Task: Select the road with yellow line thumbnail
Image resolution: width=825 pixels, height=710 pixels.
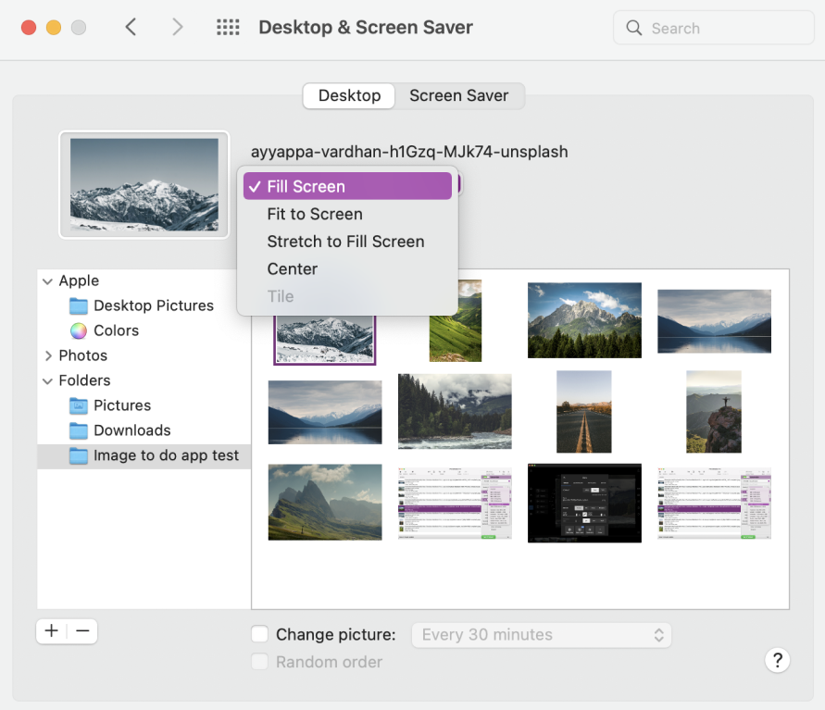Action: tap(584, 411)
